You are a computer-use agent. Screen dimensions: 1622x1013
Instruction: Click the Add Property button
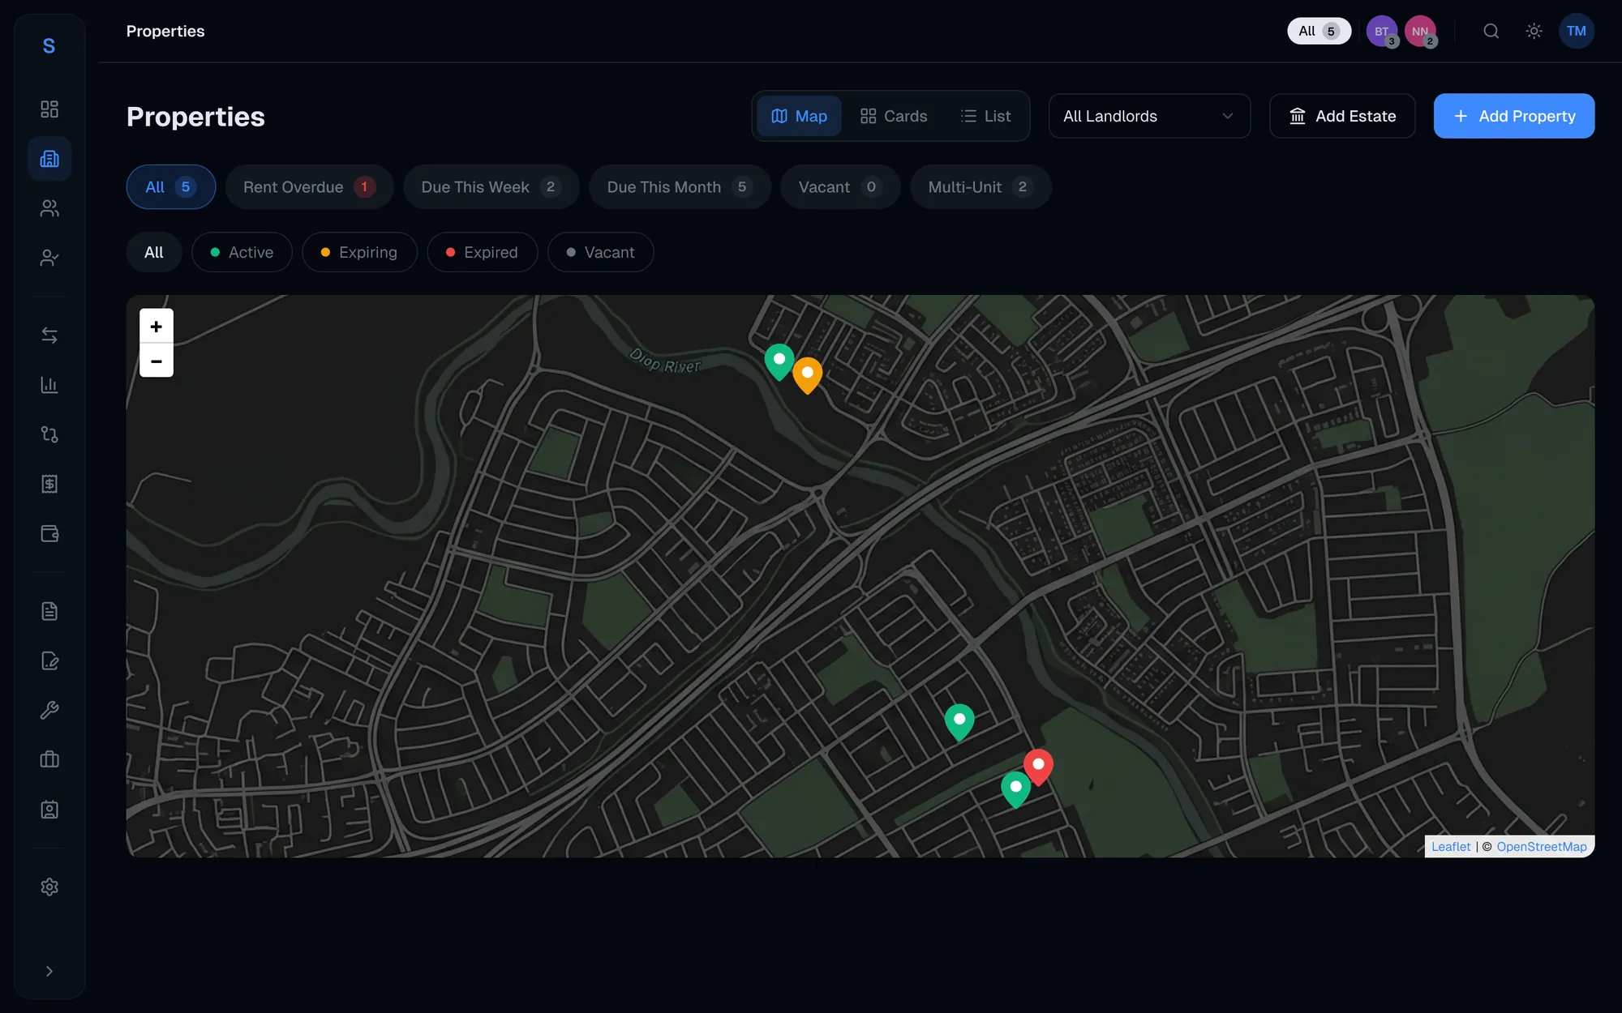tap(1513, 116)
